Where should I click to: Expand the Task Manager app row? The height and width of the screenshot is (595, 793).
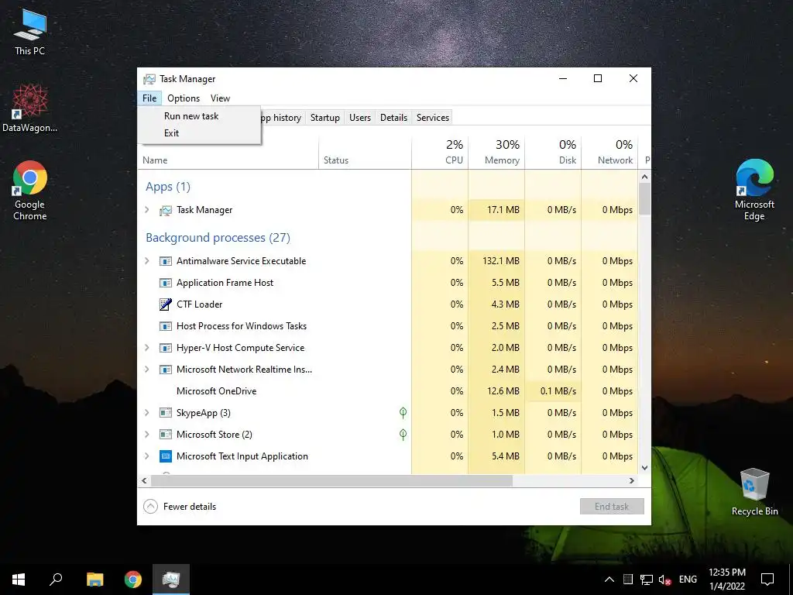click(147, 209)
